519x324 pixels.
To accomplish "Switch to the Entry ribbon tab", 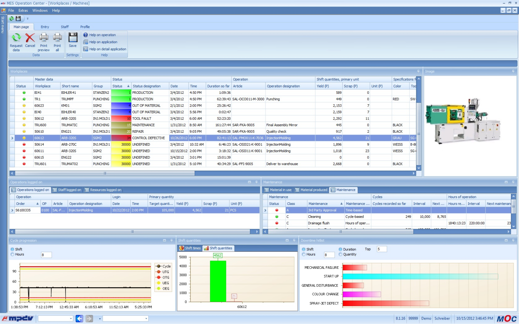I will [x=45, y=27].
